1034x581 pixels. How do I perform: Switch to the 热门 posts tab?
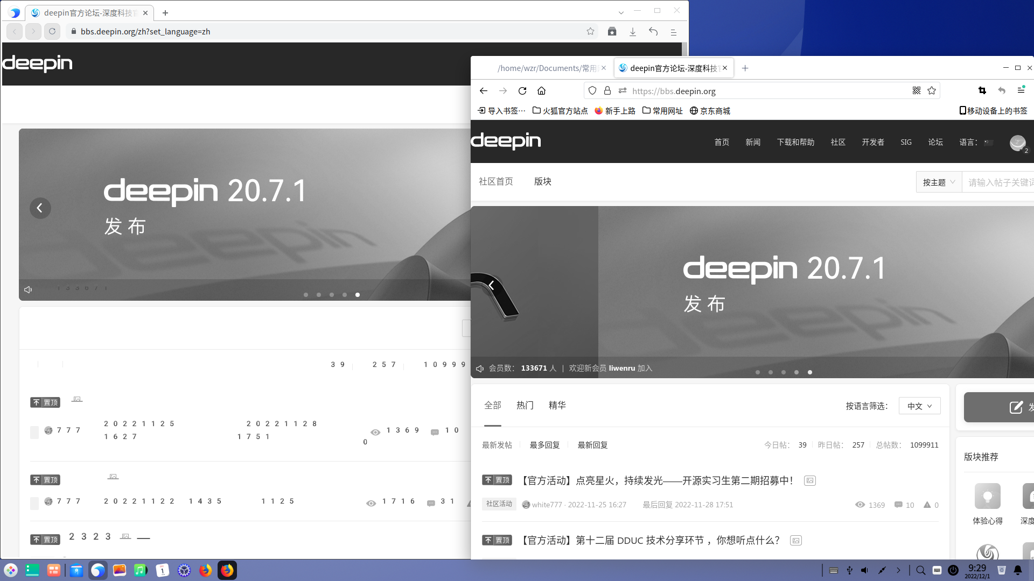525,405
